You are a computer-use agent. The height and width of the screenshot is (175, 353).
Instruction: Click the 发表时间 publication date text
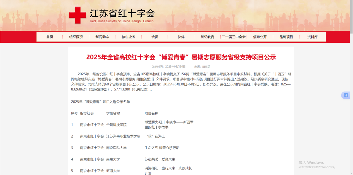pyautogui.click(x=169, y=67)
